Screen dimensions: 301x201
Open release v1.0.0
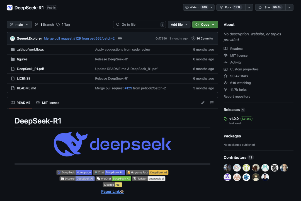pyautogui.click(x=234, y=119)
